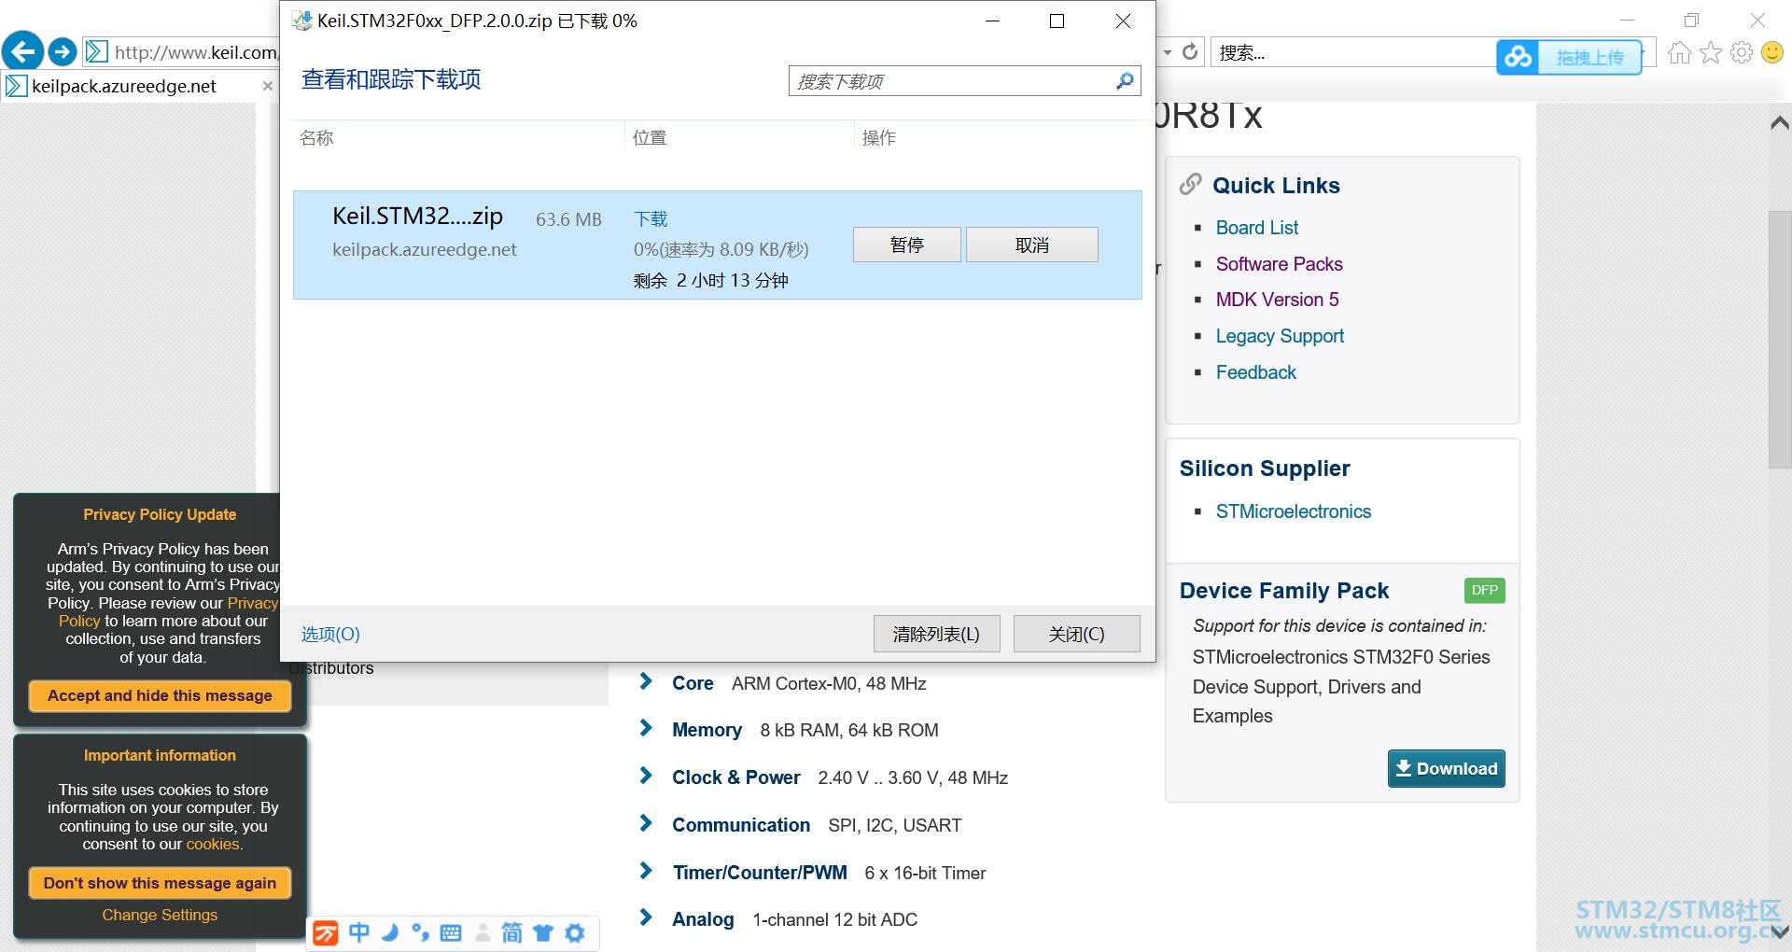Image resolution: width=1792 pixels, height=952 pixels.
Task: Toggle Chinese punctuation mode in IME bar
Action: 420,932
